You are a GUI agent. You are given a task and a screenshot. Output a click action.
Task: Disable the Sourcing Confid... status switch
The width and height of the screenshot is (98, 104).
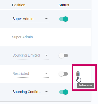[x=63, y=92]
